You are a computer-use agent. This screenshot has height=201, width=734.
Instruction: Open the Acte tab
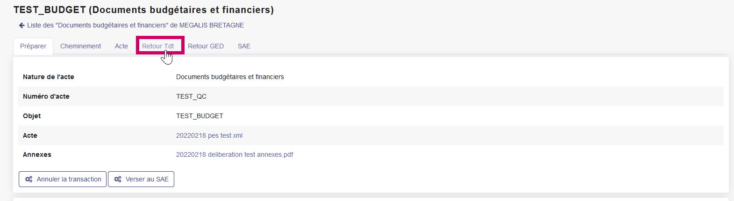coord(121,46)
